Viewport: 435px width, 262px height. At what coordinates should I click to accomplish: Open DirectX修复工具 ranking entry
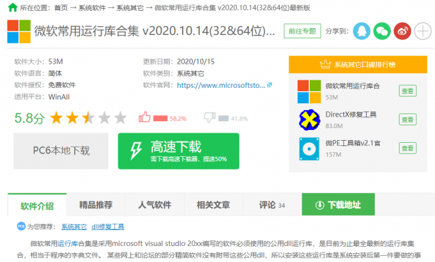351,115
